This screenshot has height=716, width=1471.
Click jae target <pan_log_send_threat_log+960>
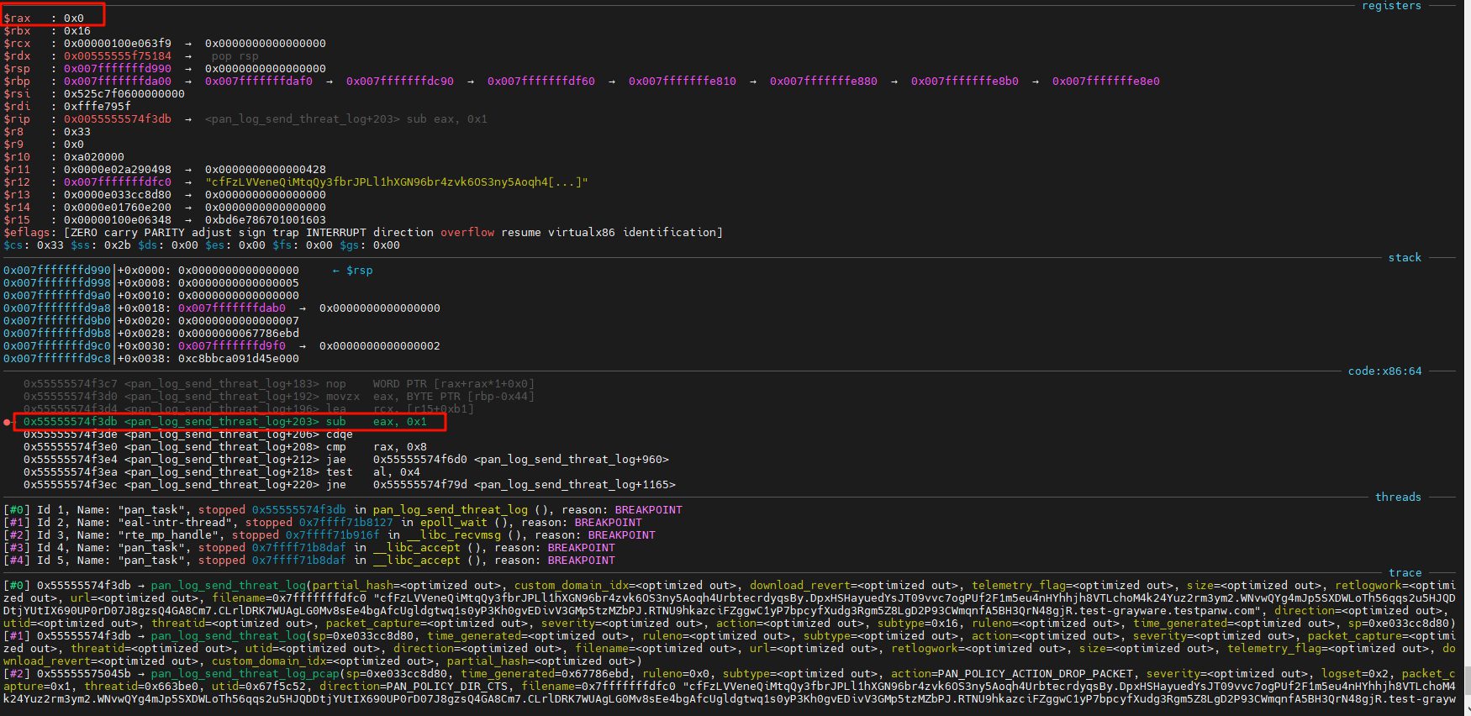click(572, 459)
